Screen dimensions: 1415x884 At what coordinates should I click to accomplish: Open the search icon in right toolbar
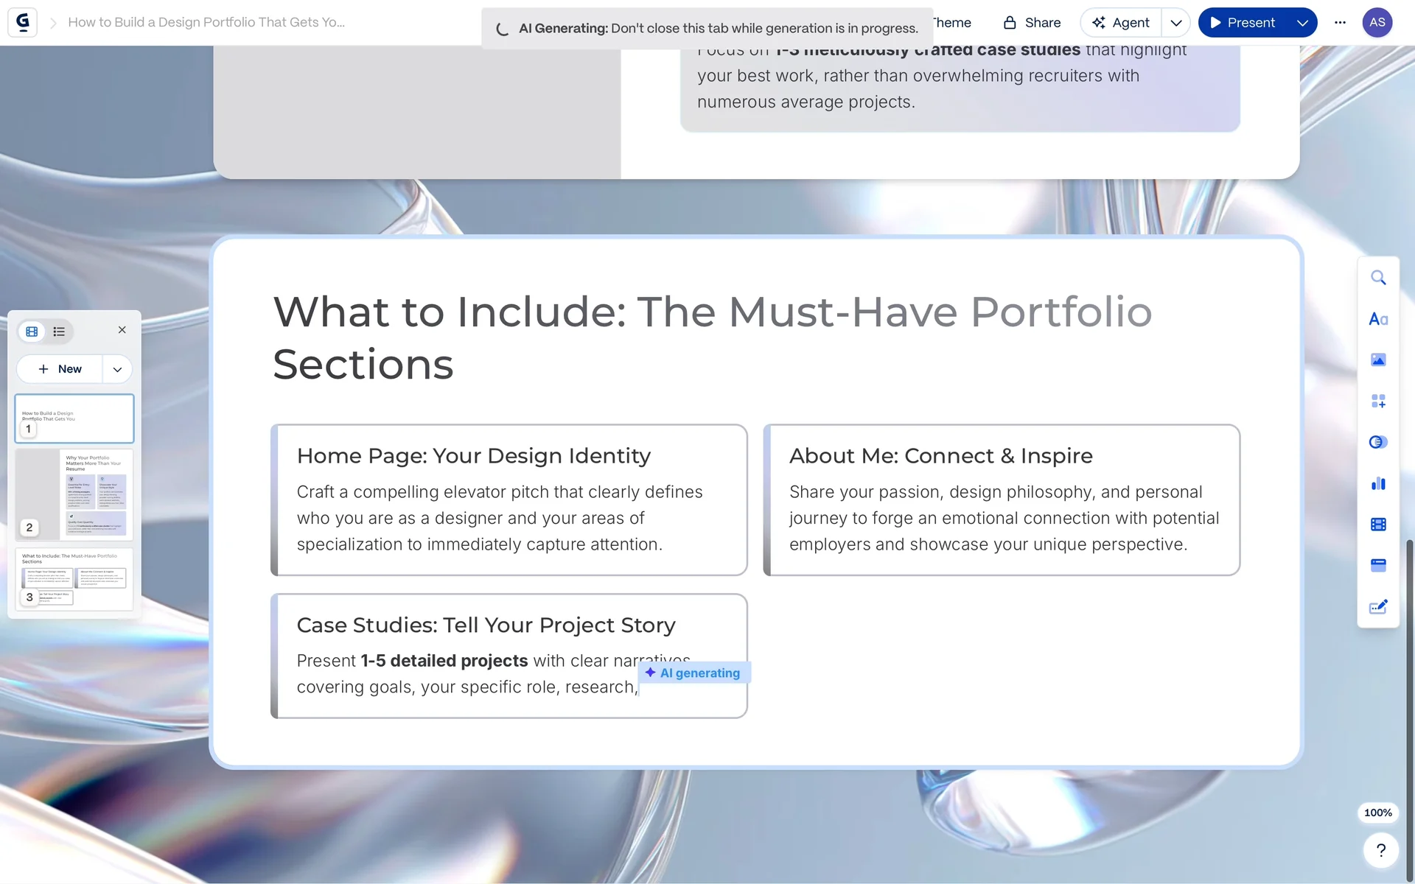1377,278
